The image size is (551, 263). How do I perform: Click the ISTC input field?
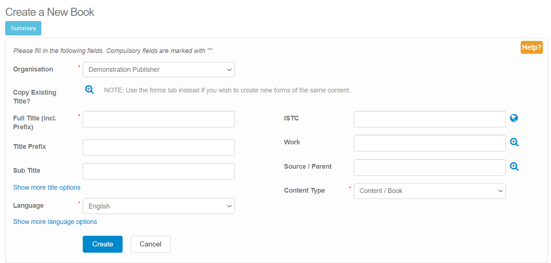pyautogui.click(x=429, y=119)
